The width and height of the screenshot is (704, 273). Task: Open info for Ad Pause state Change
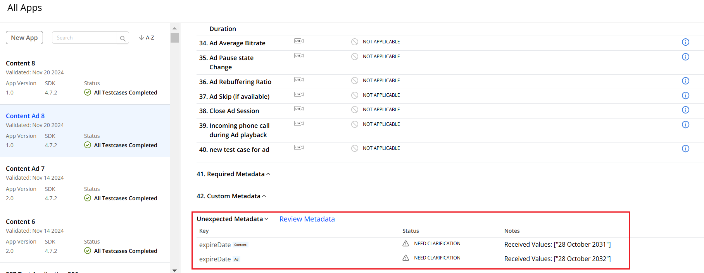coord(685,57)
